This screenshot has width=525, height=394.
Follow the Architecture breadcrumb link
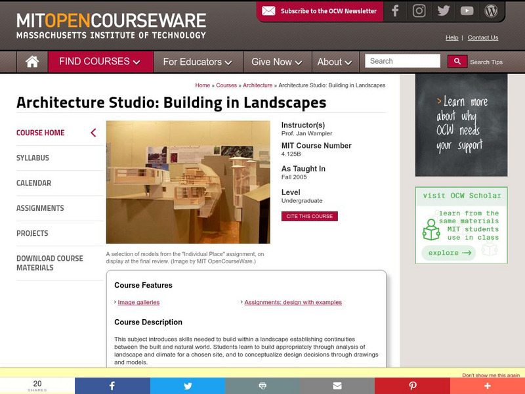pyautogui.click(x=257, y=85)
